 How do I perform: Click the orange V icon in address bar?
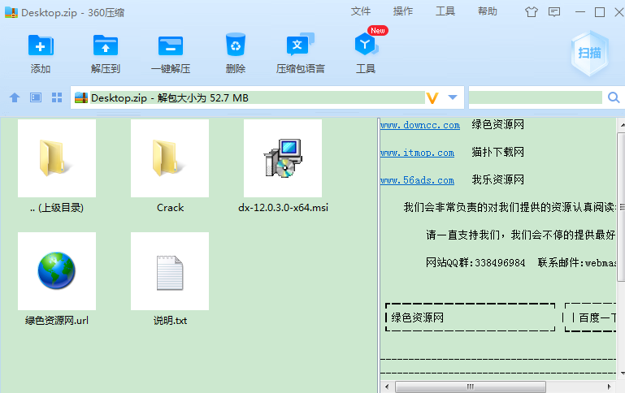pos(432,98)
